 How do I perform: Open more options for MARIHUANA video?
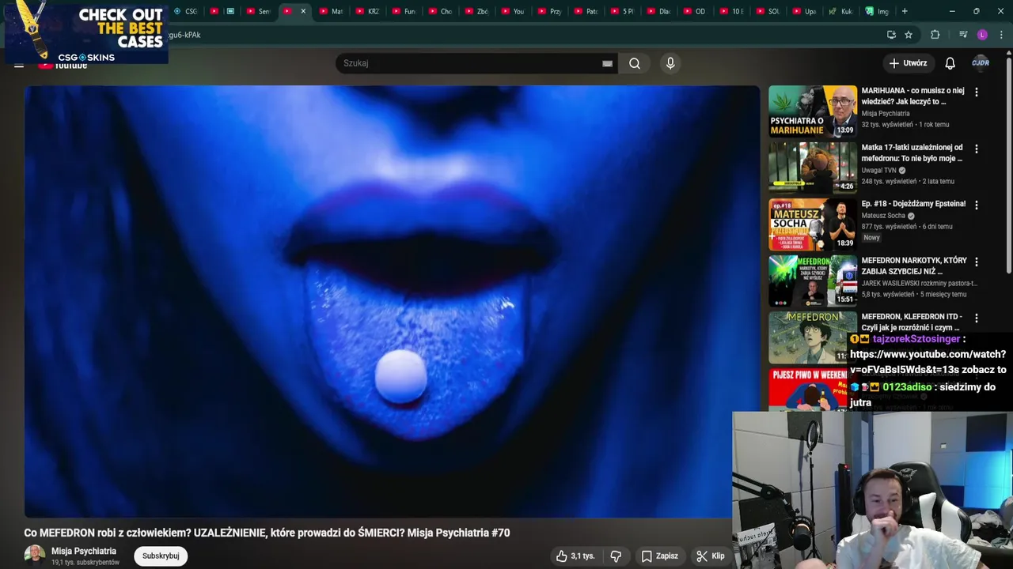(x=976, y=92)
